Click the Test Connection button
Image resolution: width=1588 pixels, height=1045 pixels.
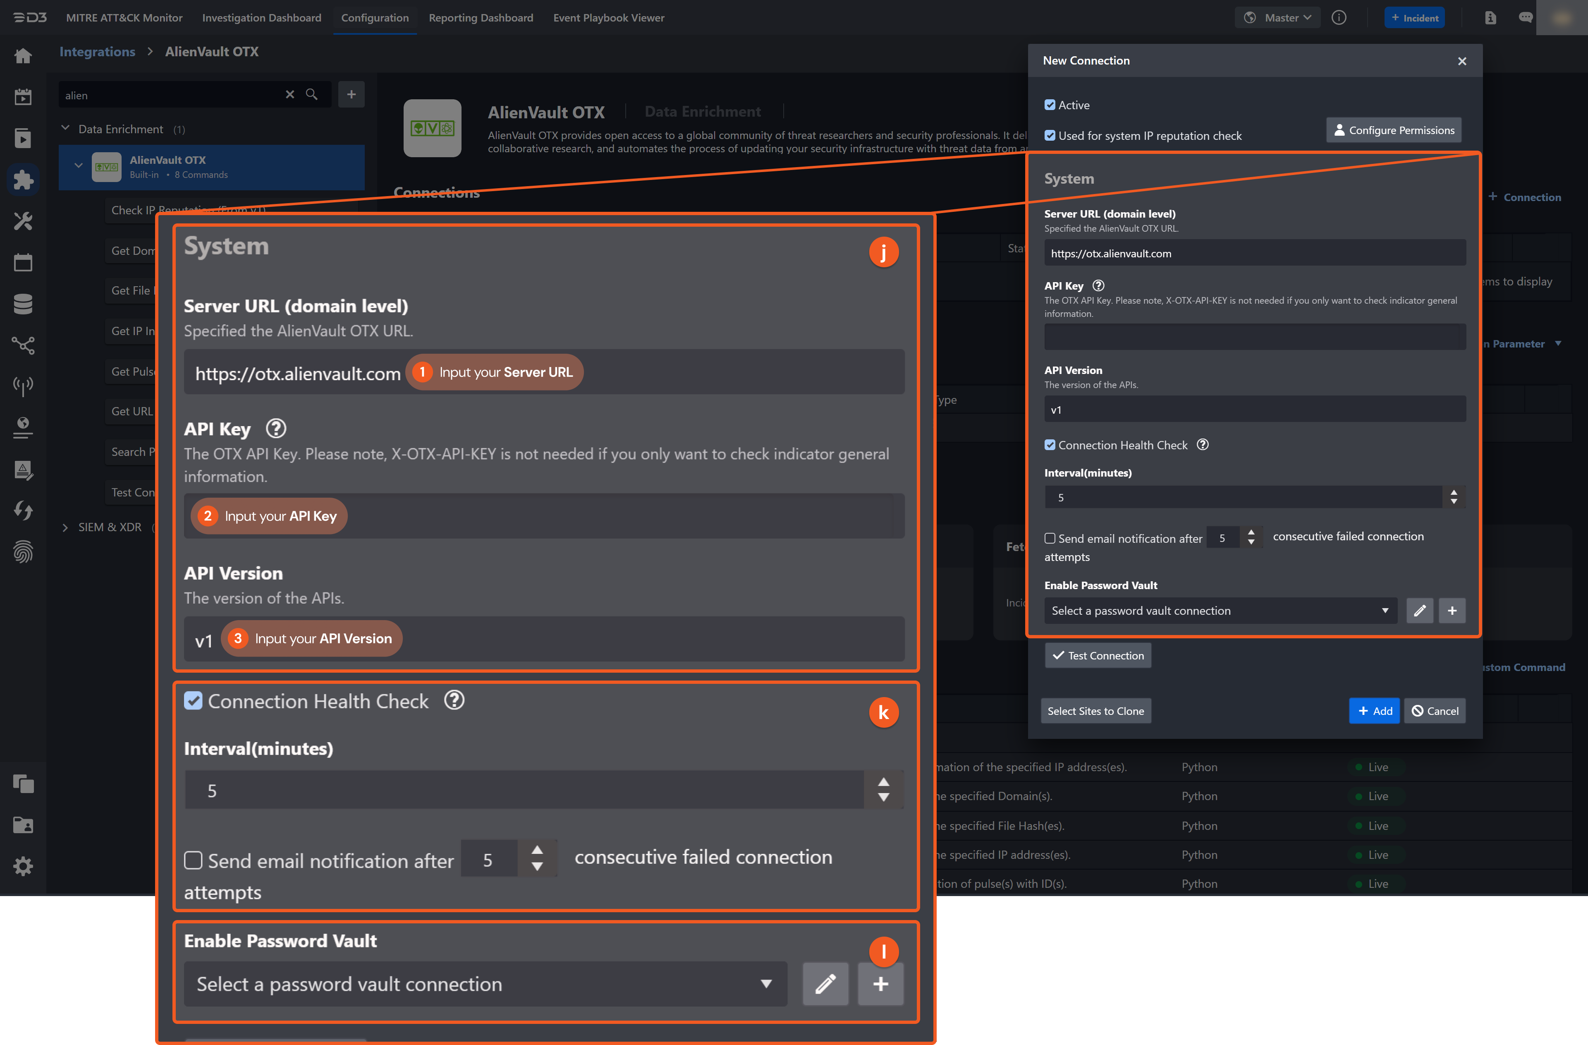click(x=1098, y=656)
